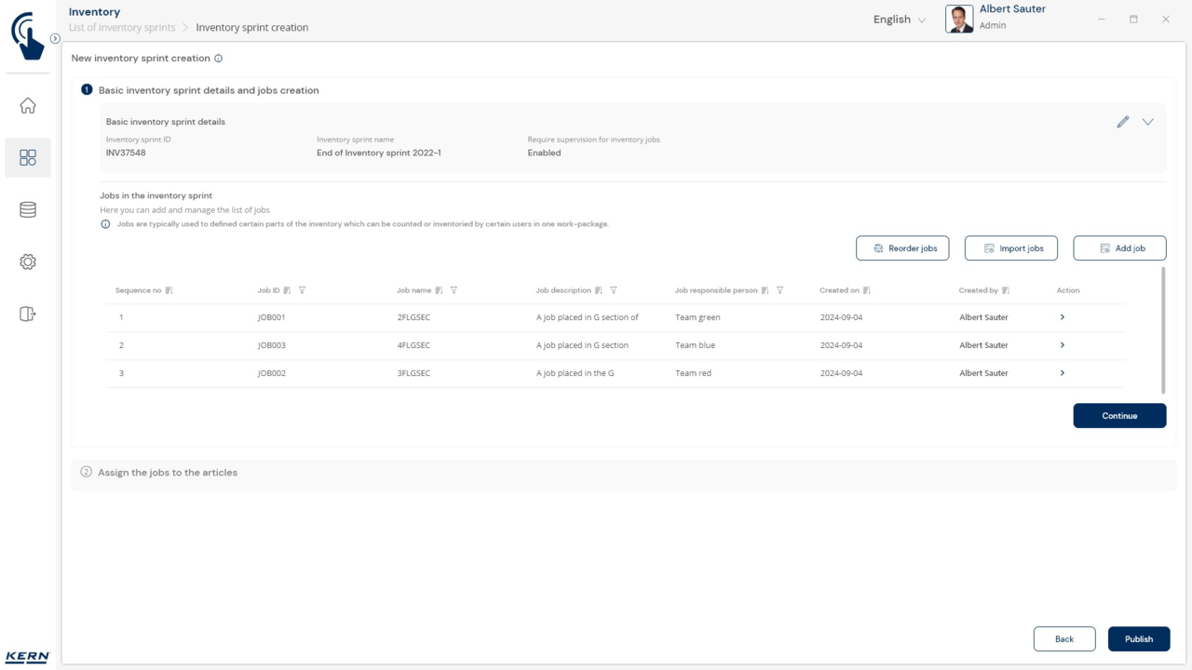
Task: Click info icon beside New inventory sprint creation
Action: (x=219, y=59)
